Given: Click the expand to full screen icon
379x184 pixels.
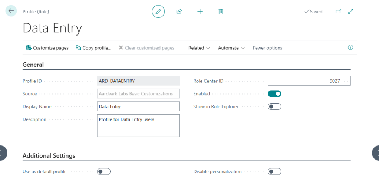Looking at the screenshot, I should pyautogui.click(x=351, y=11).
